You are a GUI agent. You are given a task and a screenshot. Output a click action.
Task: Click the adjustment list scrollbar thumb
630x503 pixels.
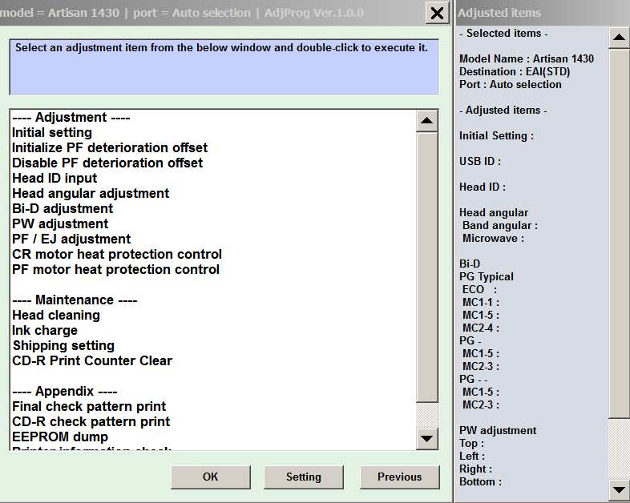tap(426, 268)
